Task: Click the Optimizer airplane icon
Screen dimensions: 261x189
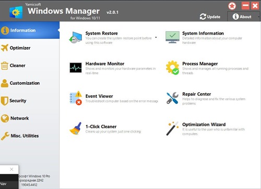Action: coord(5,48)
